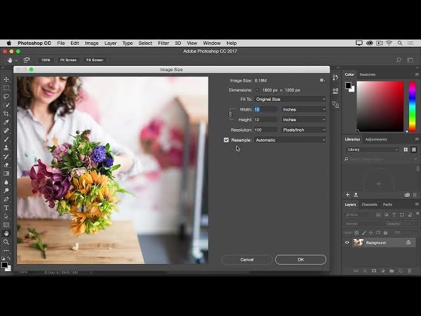Select the Lasso tool
Viewport: 421px width, 316px height.
point(7,96)
